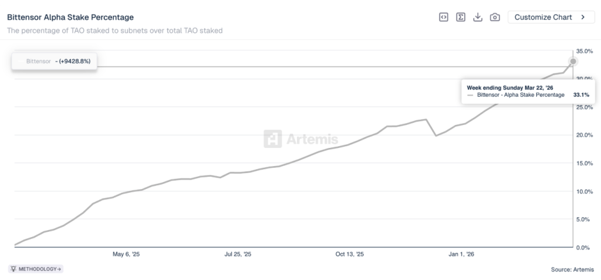Image resolution: width=601 pixels, height=280 pixels.
Task: Click the chart subtitle about TAO staked
Action: pyautogui.click(x=114, y=31)
